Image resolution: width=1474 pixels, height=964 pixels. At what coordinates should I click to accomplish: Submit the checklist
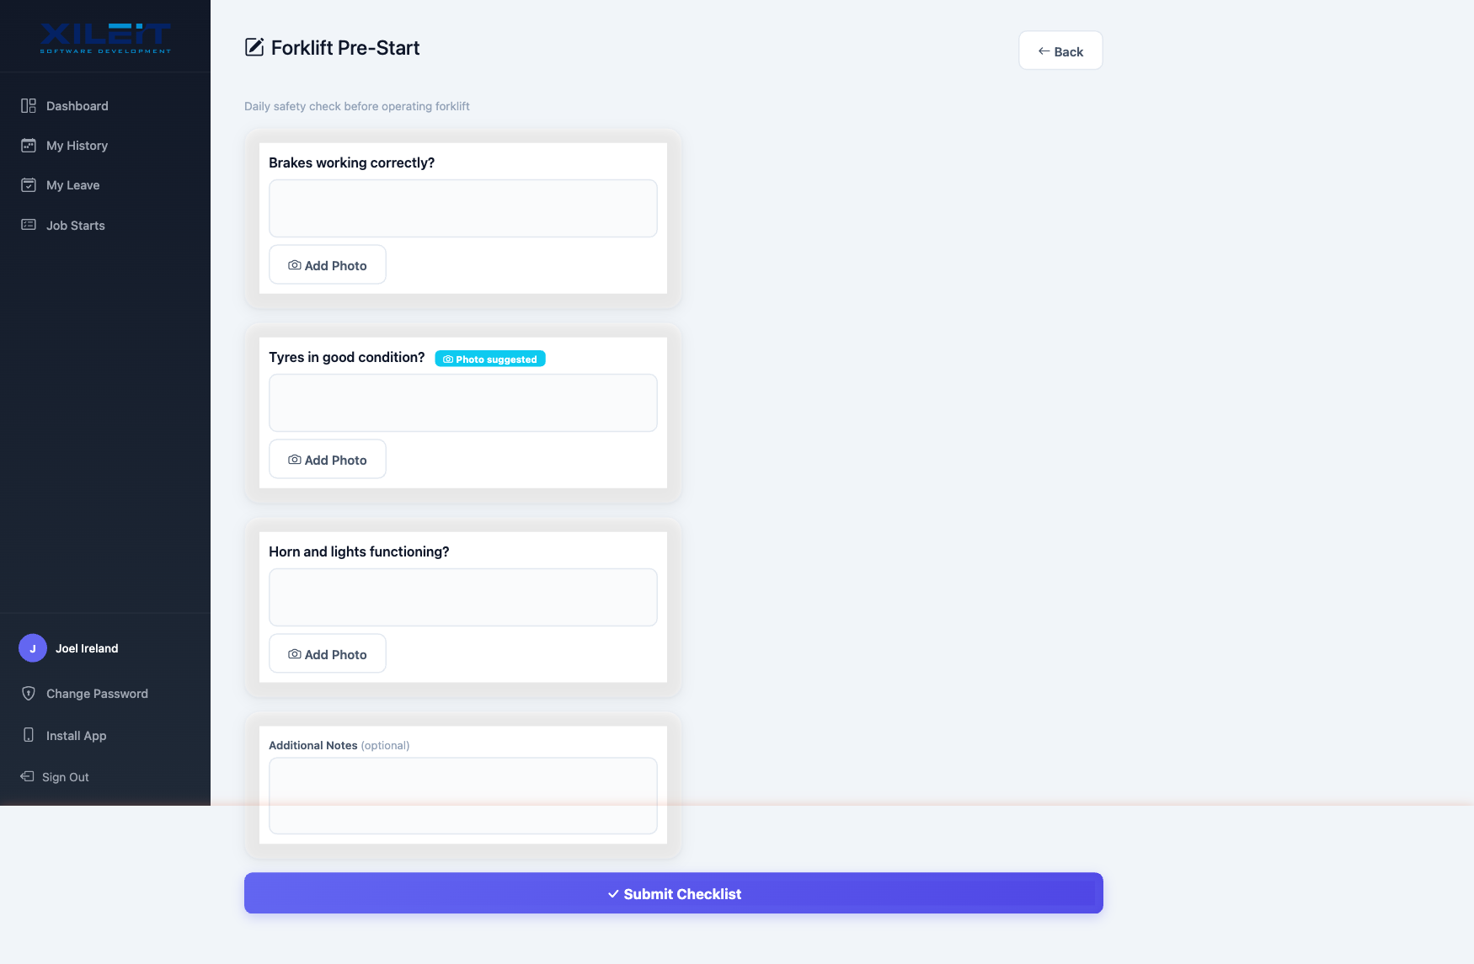(673, 893)
